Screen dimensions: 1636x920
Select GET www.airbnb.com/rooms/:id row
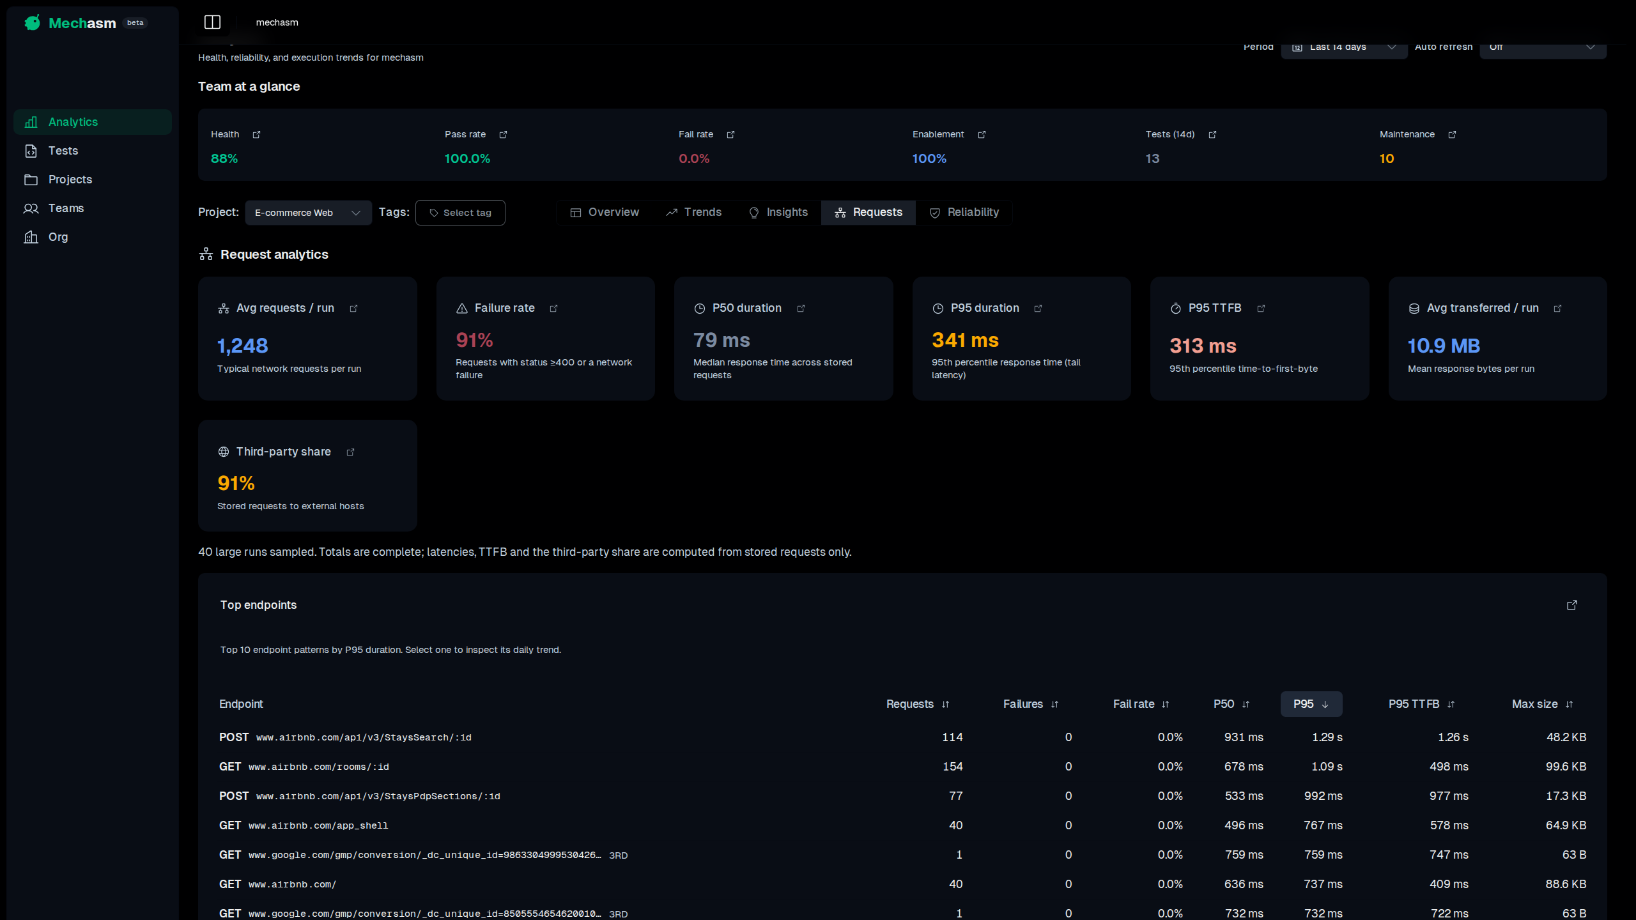click(902, 767)
